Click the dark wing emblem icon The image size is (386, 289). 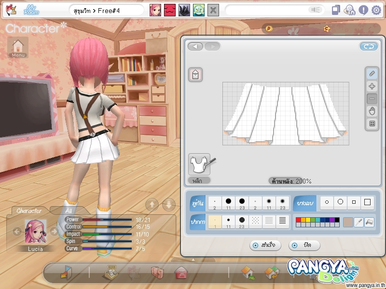coord(184,10)
